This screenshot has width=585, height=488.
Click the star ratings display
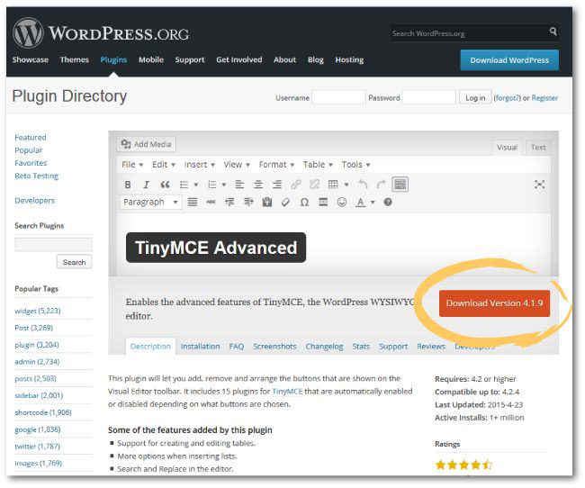pos(463,465)
